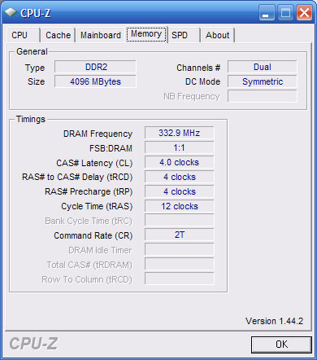Minimize the CPU-Z window
The image size is (317, 360).
[267, 13]
